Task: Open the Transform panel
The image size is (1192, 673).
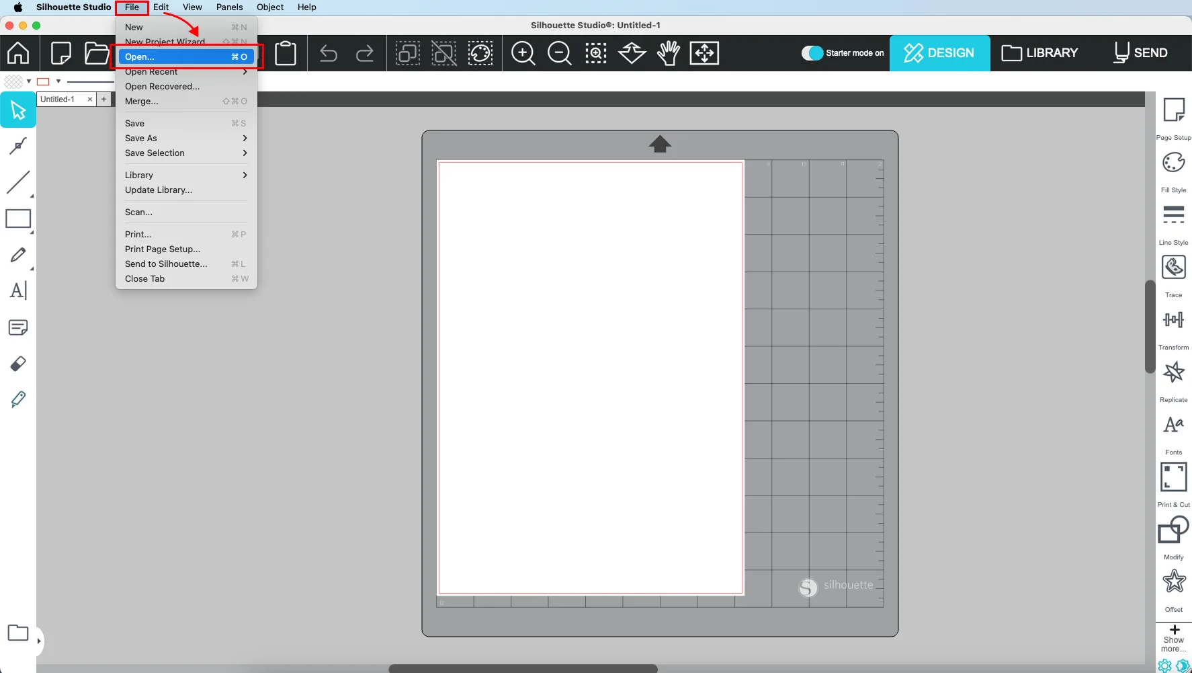Action: (1174, 320)
